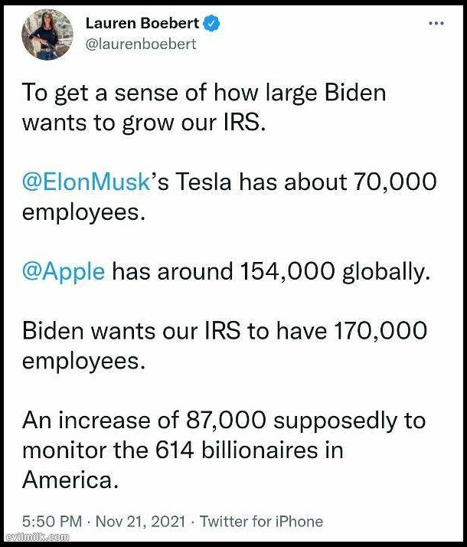The height and width of the screenshot is (547, 467).
Task: Open the @laurenboebert handle link
Action: coord(141,44)
